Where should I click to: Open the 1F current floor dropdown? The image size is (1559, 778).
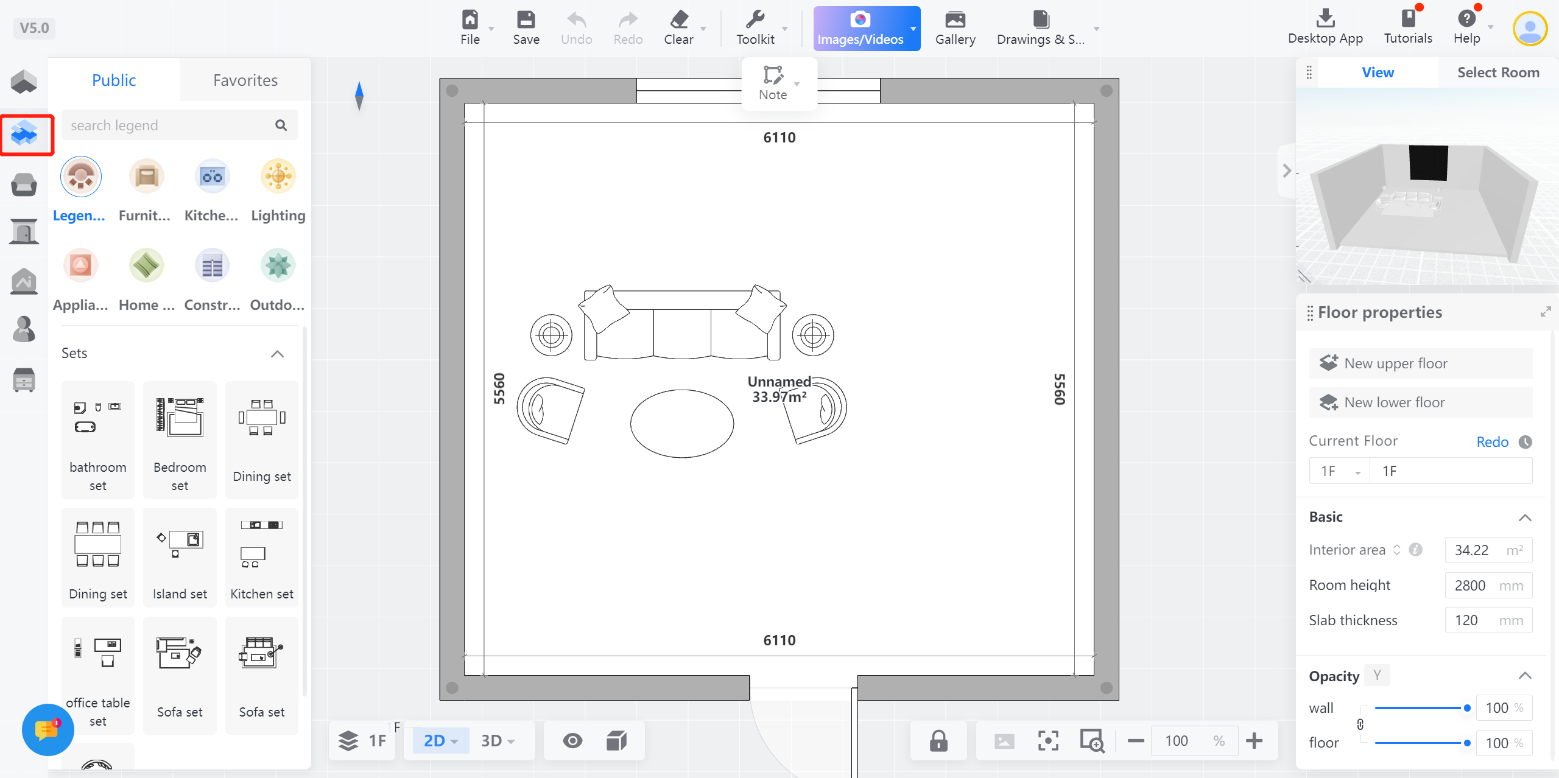(1339, 471)
